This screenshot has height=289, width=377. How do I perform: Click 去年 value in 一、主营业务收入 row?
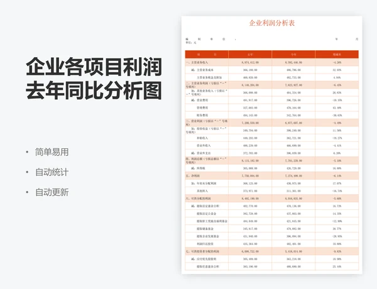tap(250, 63)
